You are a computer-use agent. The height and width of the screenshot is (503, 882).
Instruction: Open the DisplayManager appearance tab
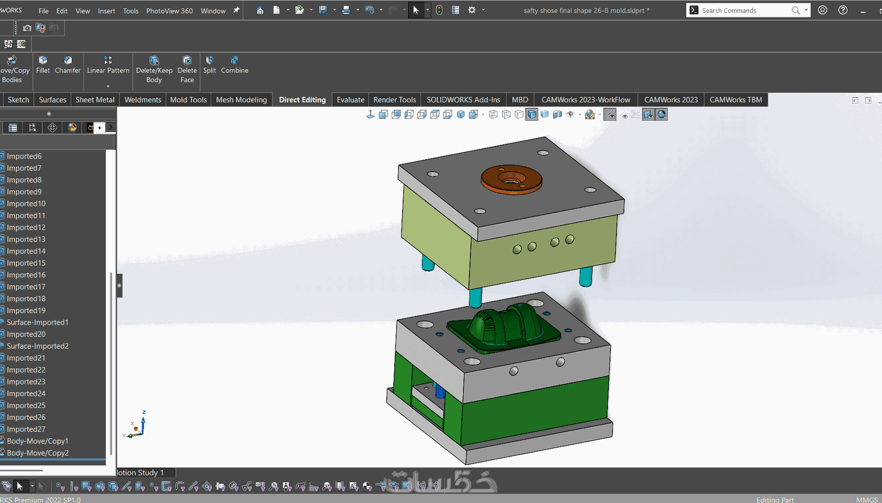pos(72,128)
